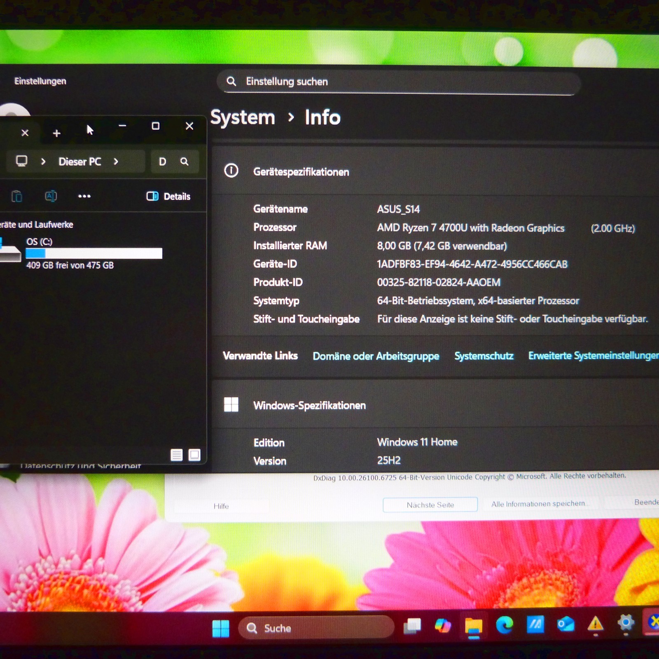Open the three-dots more options menu
659x659 pixels.
84,196
